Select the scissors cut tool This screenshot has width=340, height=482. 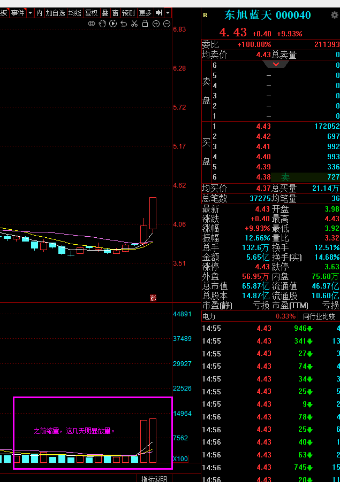(x=134, y=24)
